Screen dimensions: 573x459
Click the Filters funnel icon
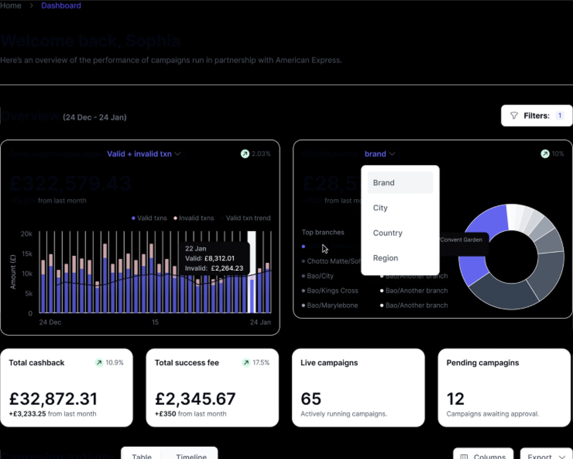[514, 116]
